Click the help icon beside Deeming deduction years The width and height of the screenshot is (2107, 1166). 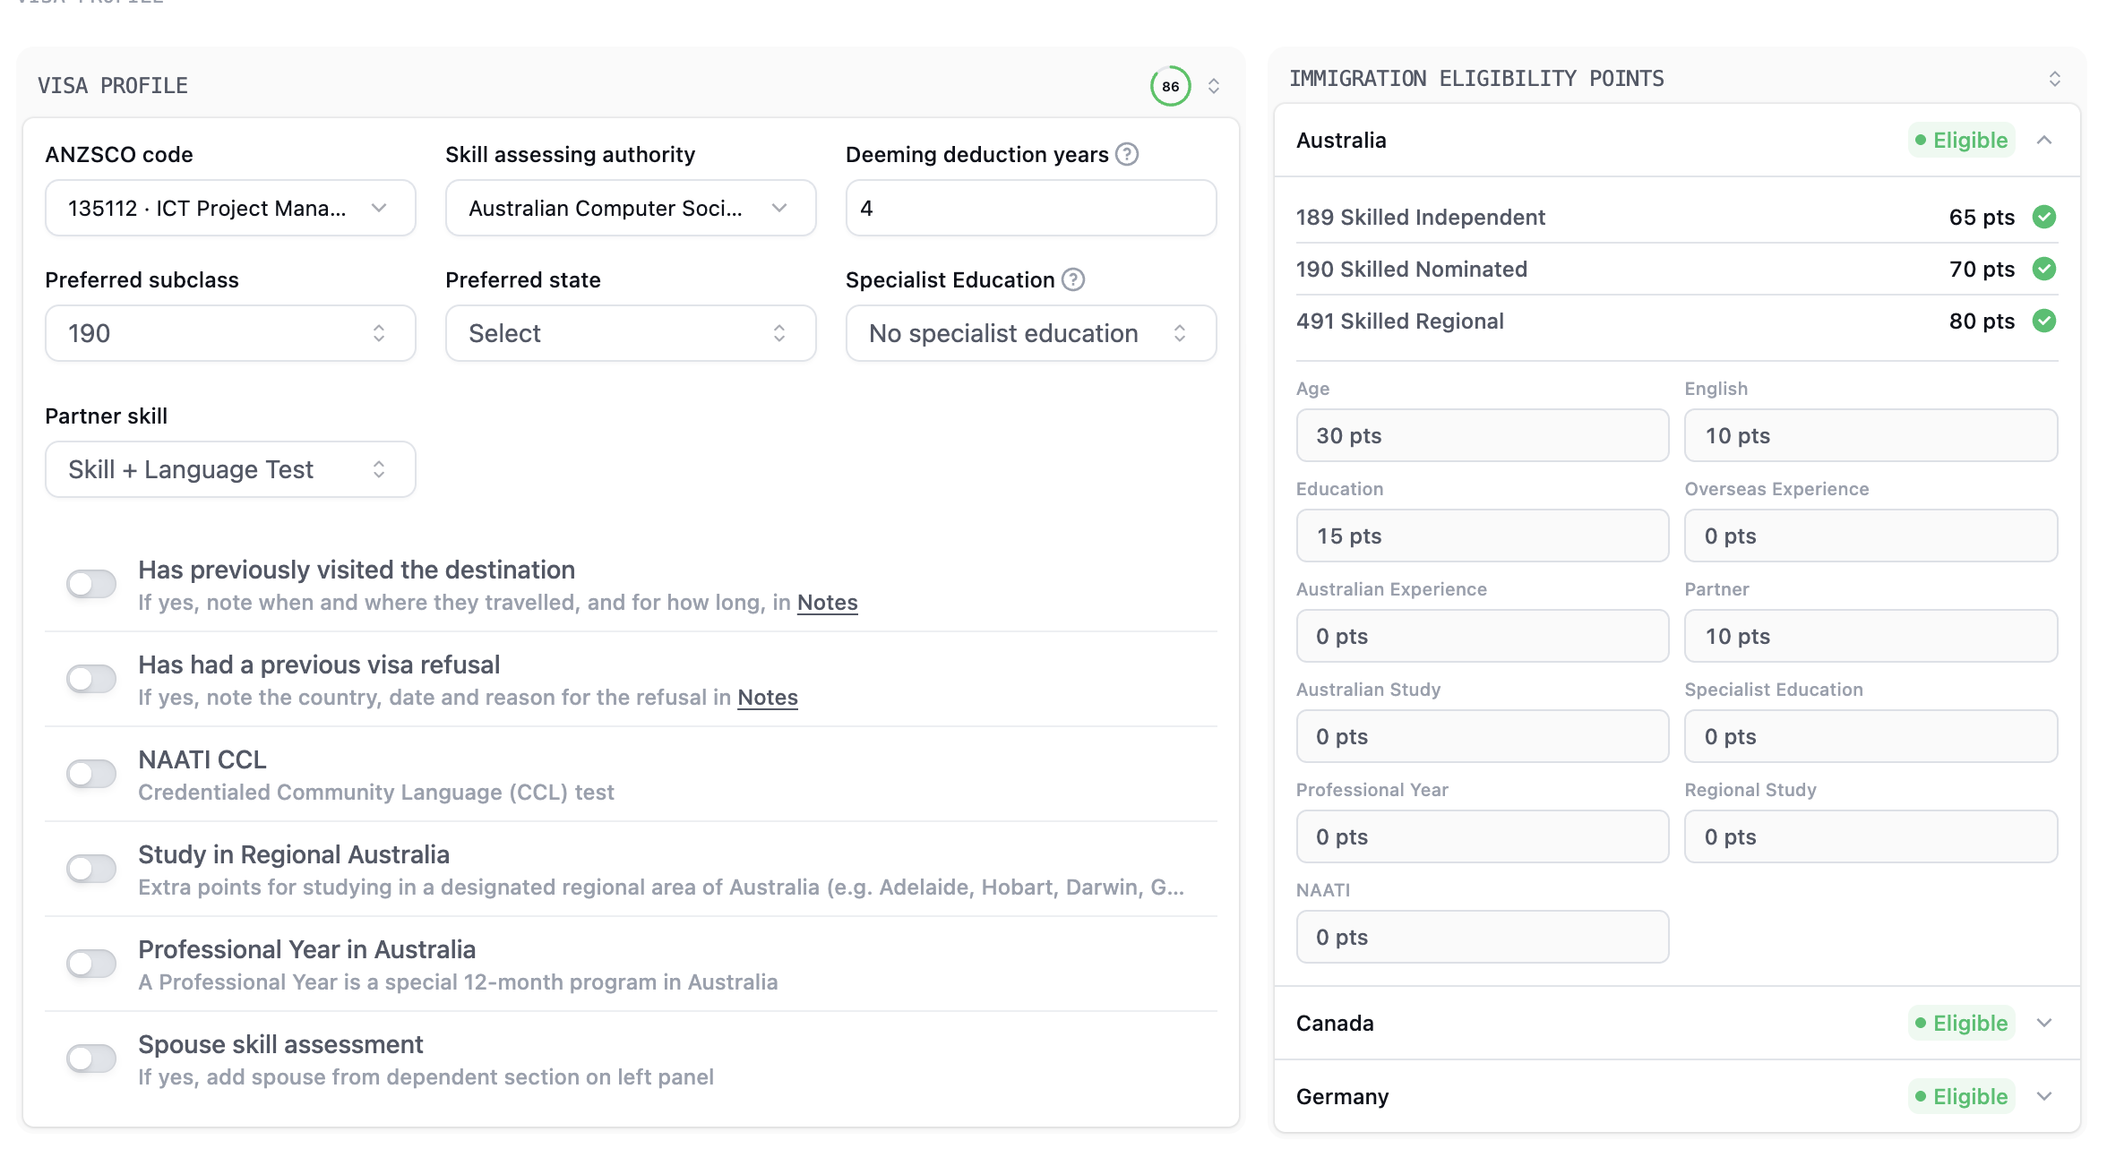[x=1127, y=154]
